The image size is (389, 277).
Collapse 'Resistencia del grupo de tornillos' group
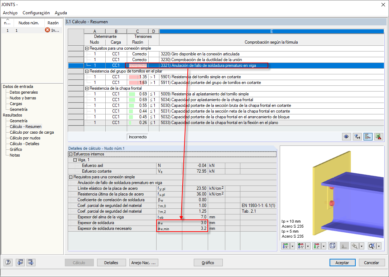[x=87, y=71]
